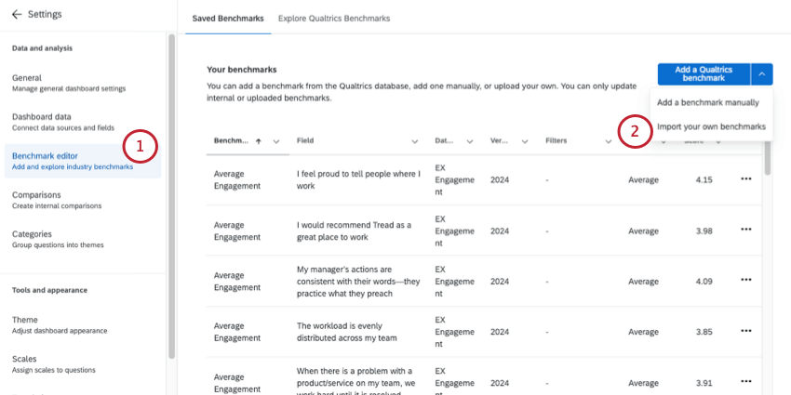Select the Saved Benchmarks tab
The image size is (791, 395).
coord(228,19)
